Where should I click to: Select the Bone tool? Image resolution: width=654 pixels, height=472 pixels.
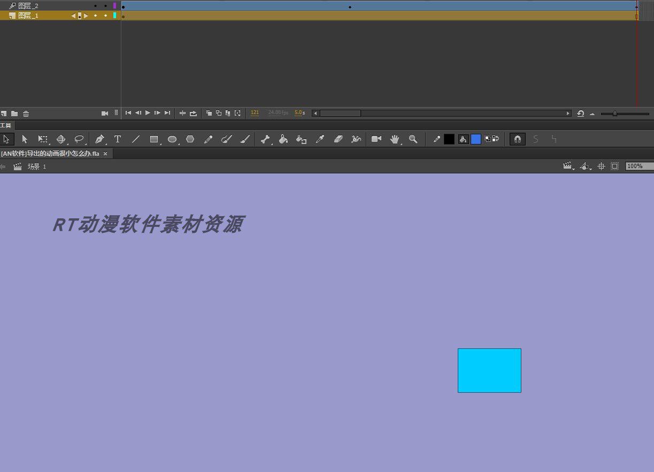point(265,139)
